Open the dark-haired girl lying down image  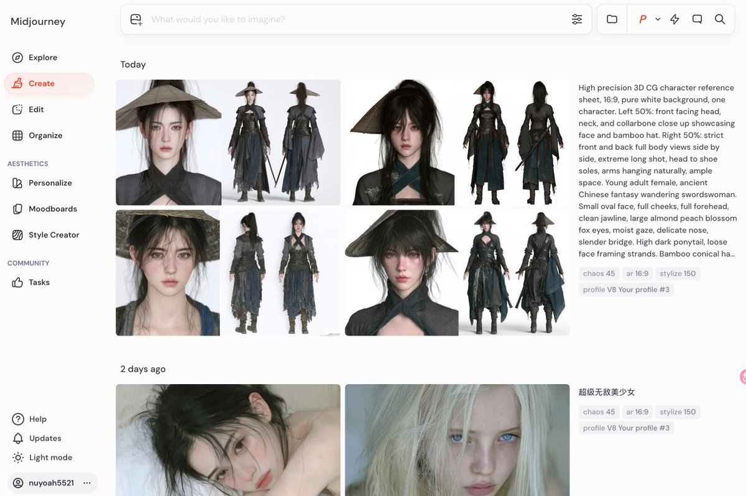tap(228, 440)
